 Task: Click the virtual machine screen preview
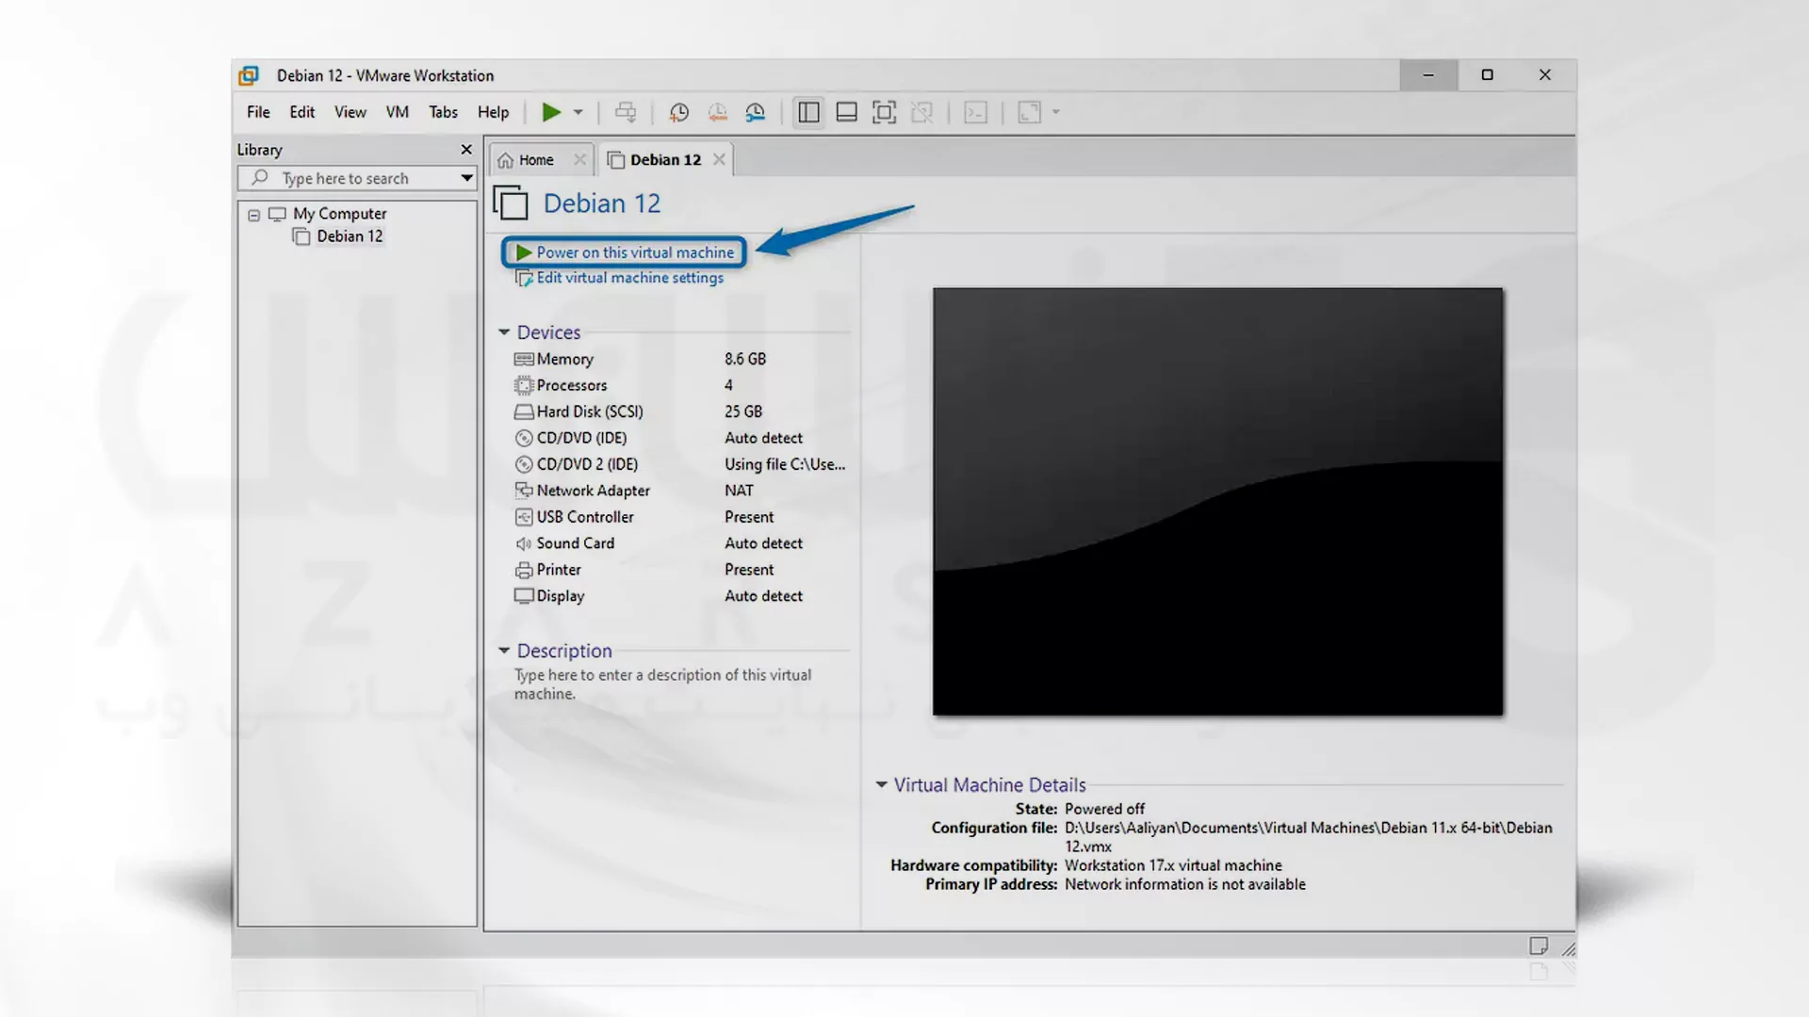tap(1218, 502)
